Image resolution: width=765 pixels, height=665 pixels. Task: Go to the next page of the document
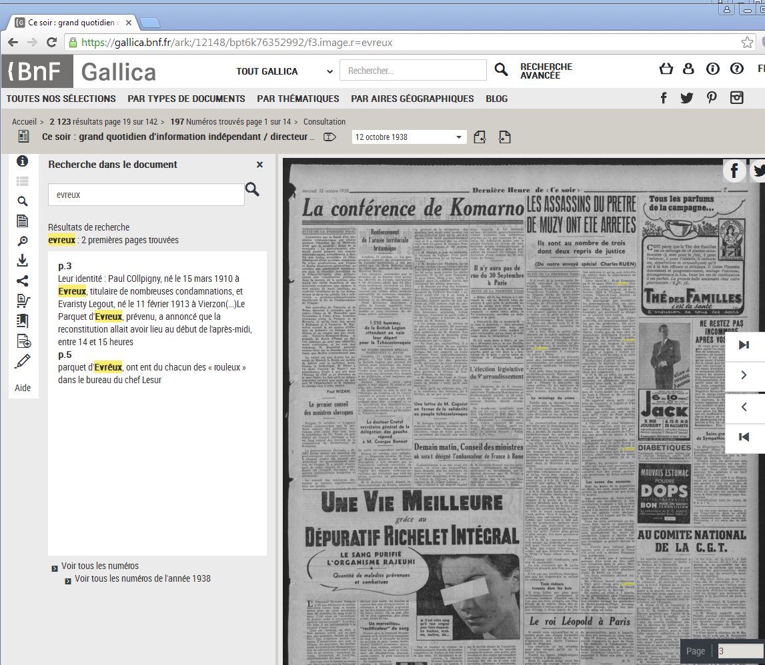tap(744, 375)
